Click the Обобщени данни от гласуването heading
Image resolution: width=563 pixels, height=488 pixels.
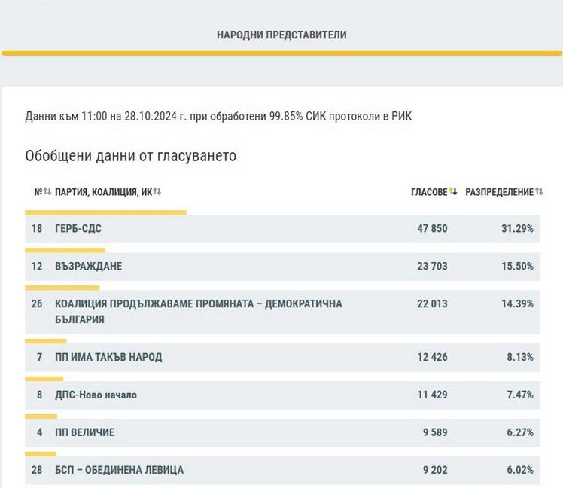point(131,156)
